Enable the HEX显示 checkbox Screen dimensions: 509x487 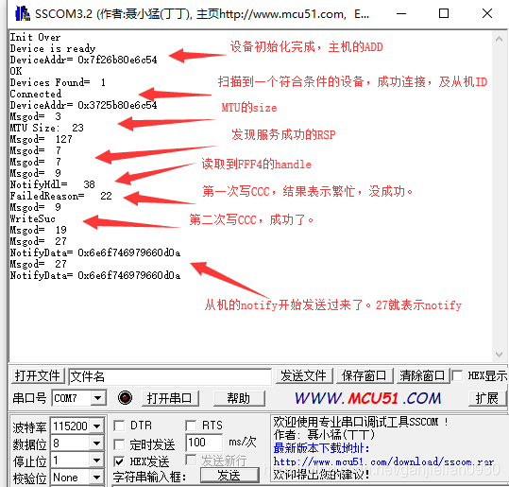click(x=457, y=375)
